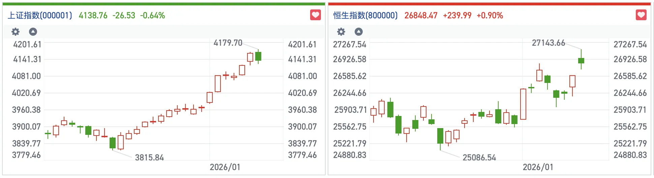Collapse the 恒生指数 chart with the up-arrow button

(x=359, y=32)
